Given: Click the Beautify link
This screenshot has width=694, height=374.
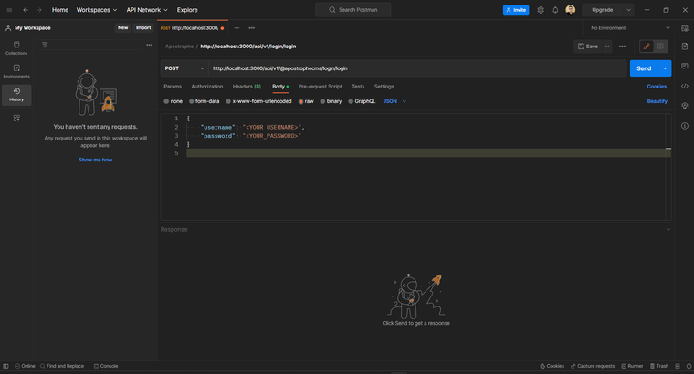Looking at the screenshot, I should (657, 101).
